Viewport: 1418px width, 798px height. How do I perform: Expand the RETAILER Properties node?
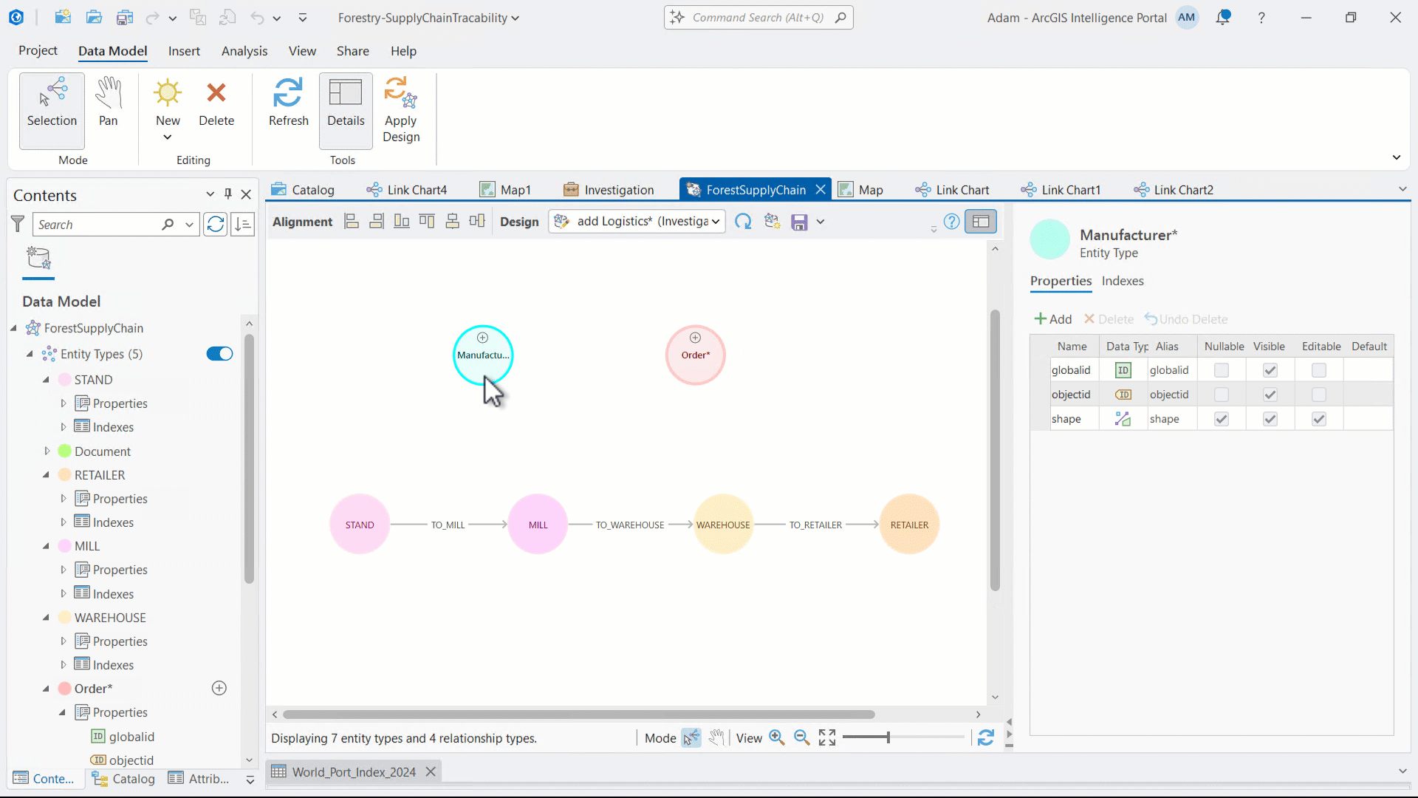[x=63, y=499]
